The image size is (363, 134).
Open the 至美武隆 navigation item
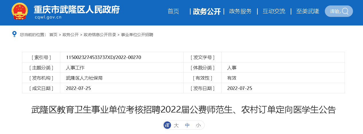click(308, 11)
